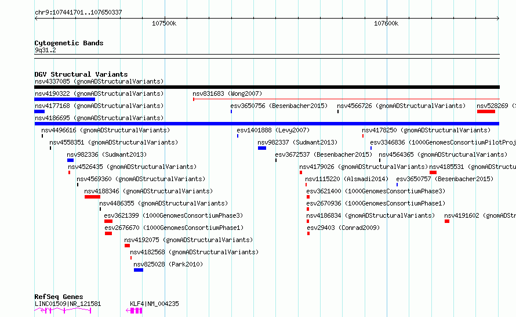The width and height of the screenshot is (516, 317).
Task: Click nsv825028 (Park2010) label
Action: (168, 264)
